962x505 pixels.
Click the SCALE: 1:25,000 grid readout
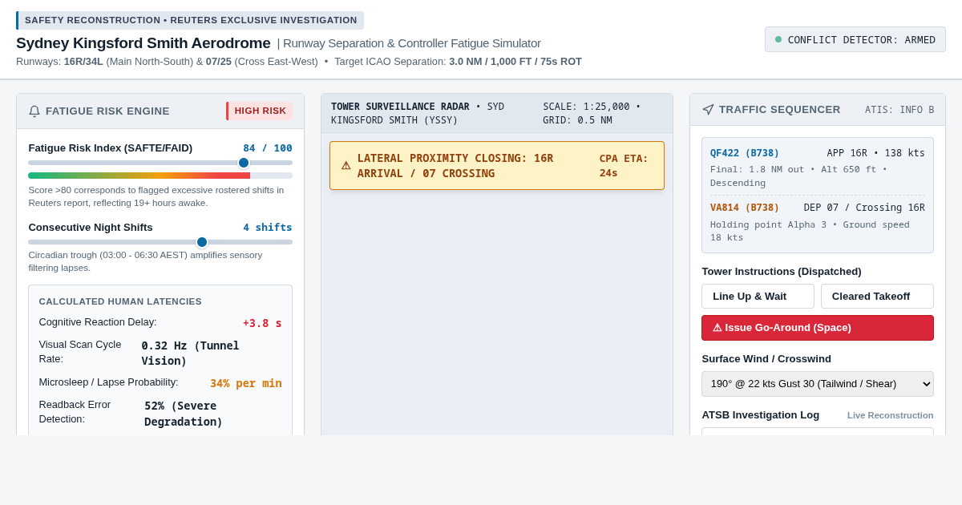pyautogui.click(x=592, y=113)
